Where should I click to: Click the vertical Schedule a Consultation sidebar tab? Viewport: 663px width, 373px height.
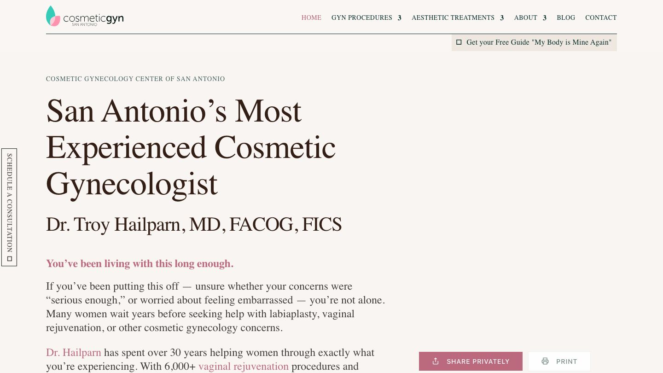9,207
